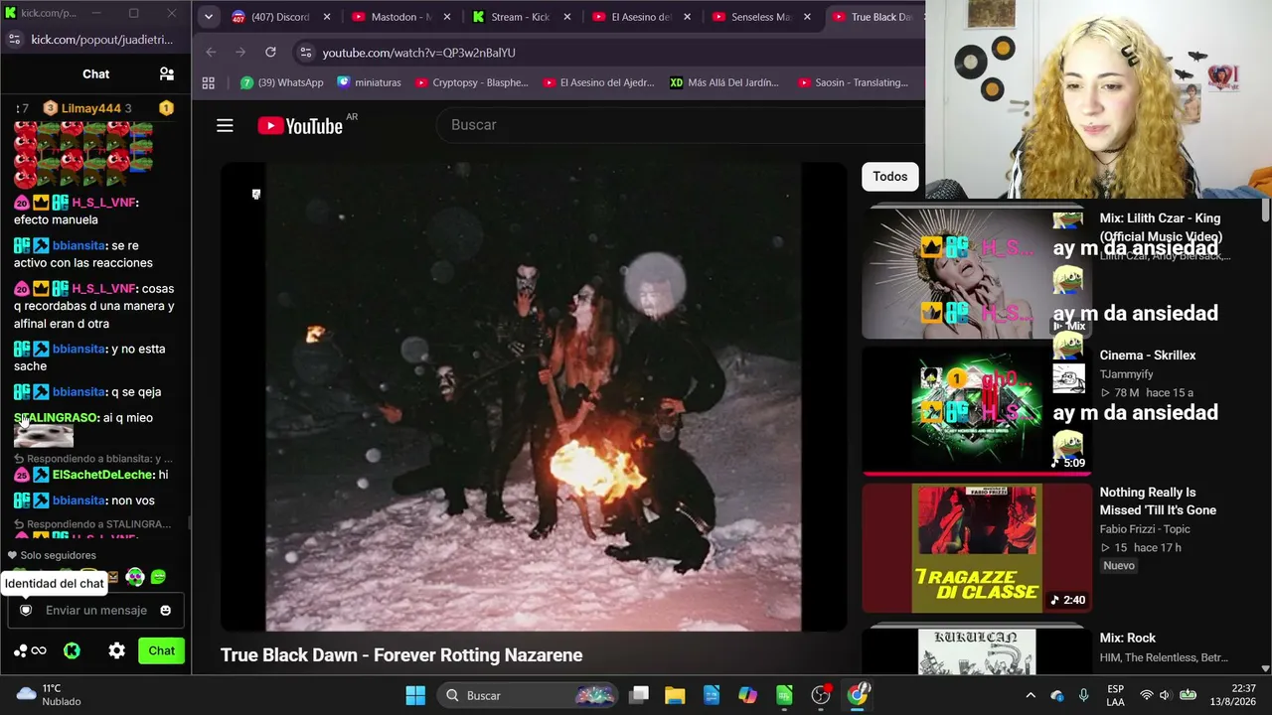Click the microphone tray icon
The width and height of the screenshot is (1272, 715).
tap(1083, 695)
